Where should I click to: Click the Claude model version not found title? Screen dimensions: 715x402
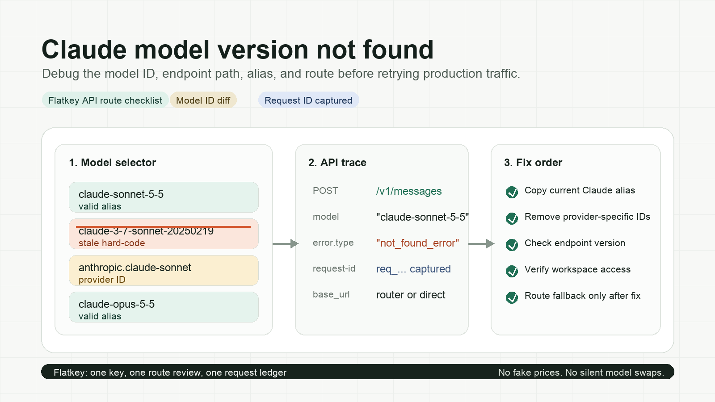pyautogui.click(x=237, y=50)
